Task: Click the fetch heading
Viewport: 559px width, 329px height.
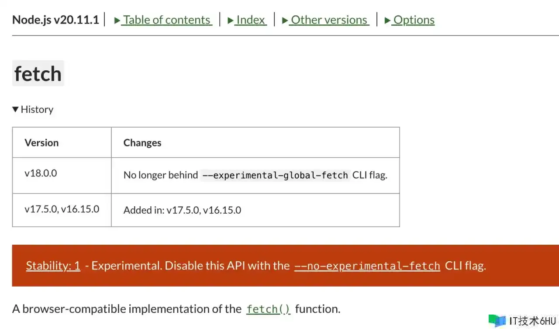Action: click(38, 73)
